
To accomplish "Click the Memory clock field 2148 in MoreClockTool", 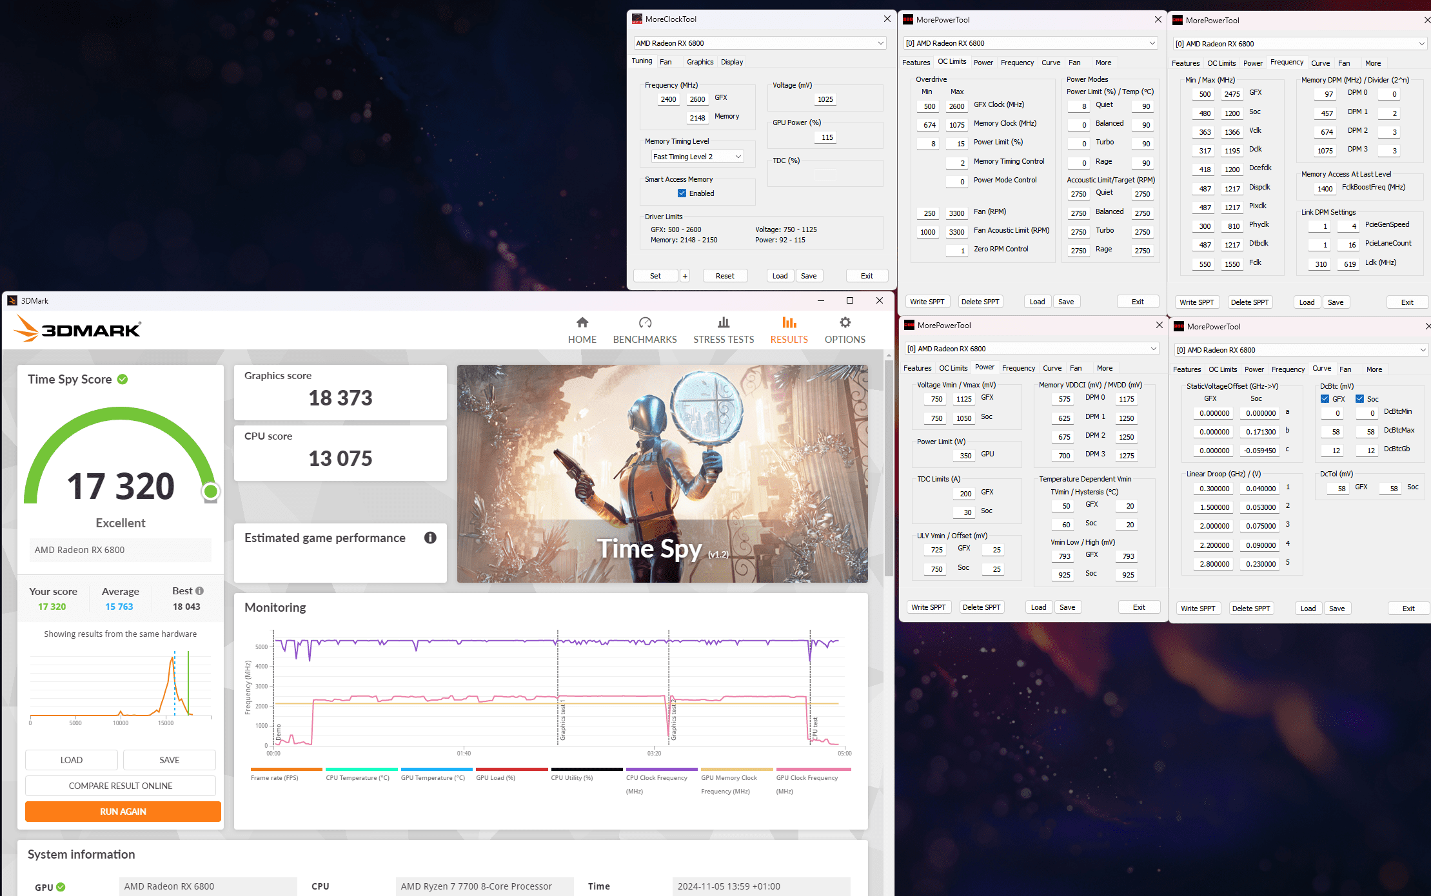I will tap(697, 118).
